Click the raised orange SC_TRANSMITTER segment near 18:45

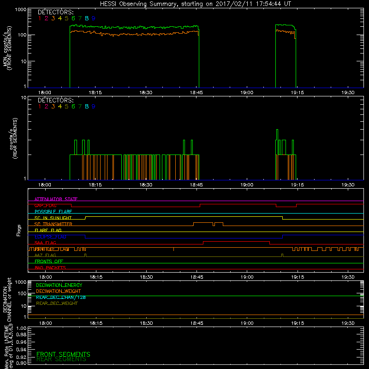(203, 223)
